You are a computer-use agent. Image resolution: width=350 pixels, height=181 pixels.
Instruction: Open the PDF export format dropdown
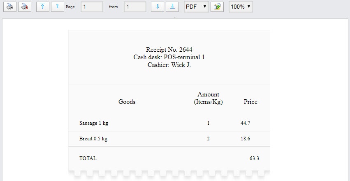[196, 7]
